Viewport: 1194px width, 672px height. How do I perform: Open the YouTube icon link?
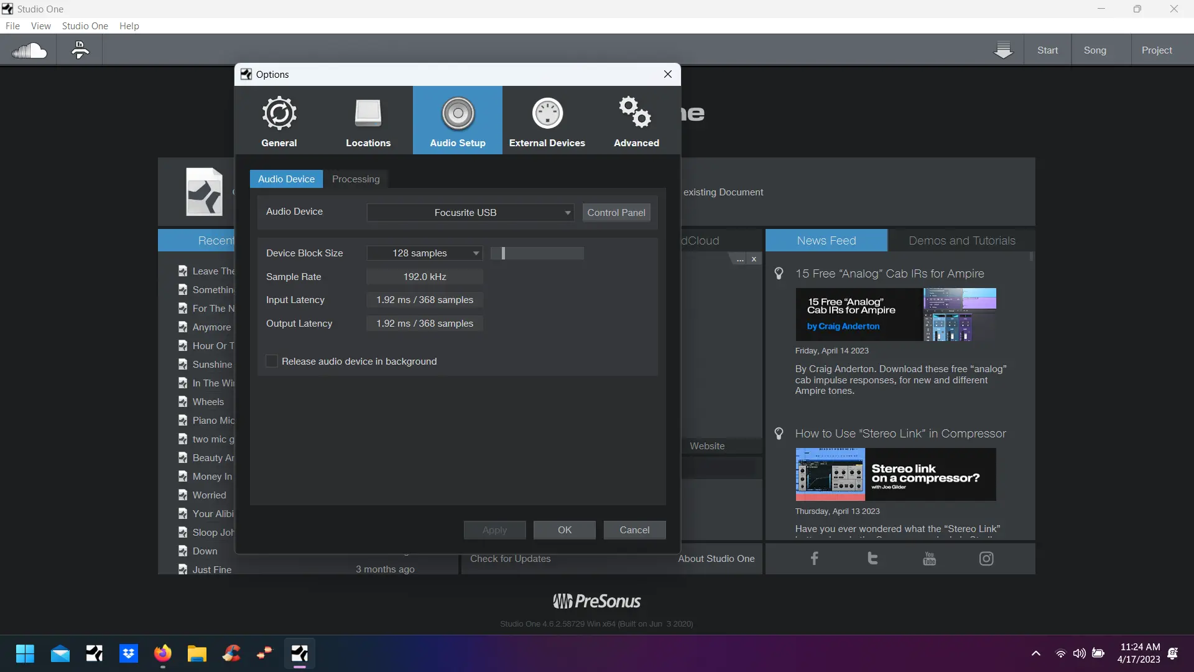(x=929, y=558)
